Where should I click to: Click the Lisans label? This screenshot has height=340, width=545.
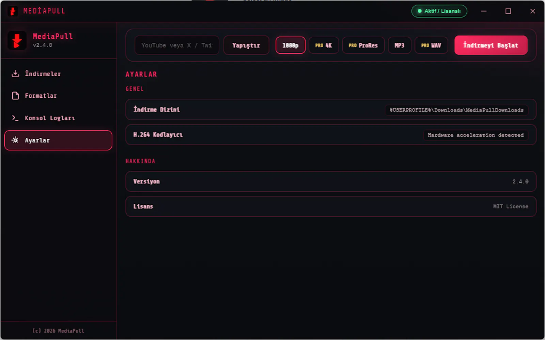click(143, 206)
